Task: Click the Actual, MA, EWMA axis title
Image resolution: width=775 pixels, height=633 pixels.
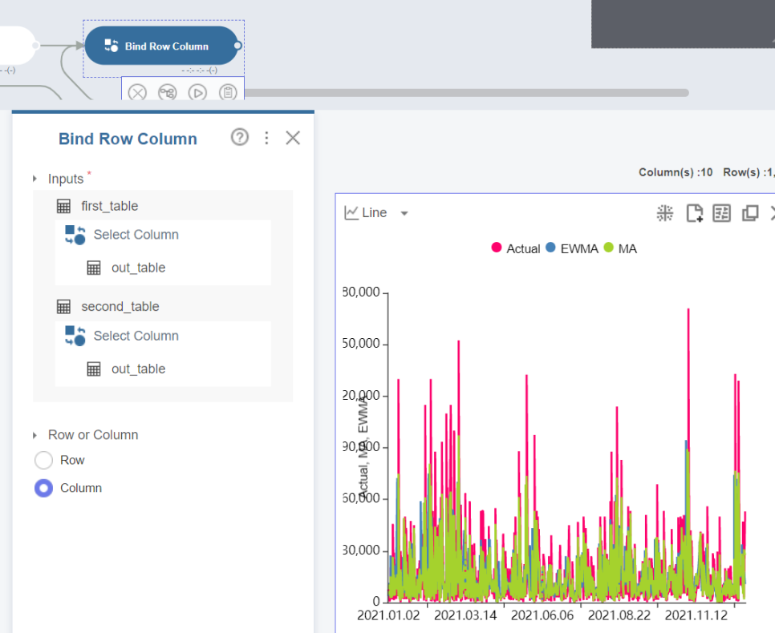Action: [363, 447]
